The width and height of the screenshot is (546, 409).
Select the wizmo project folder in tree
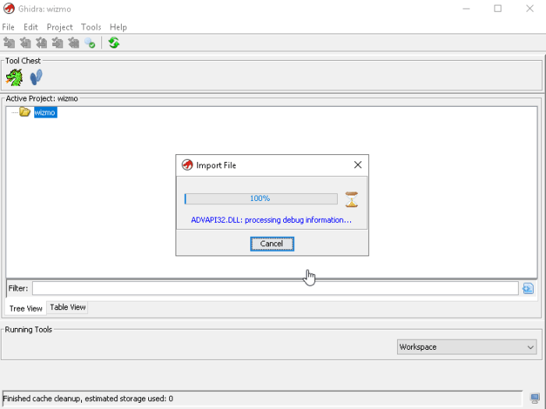45,112
